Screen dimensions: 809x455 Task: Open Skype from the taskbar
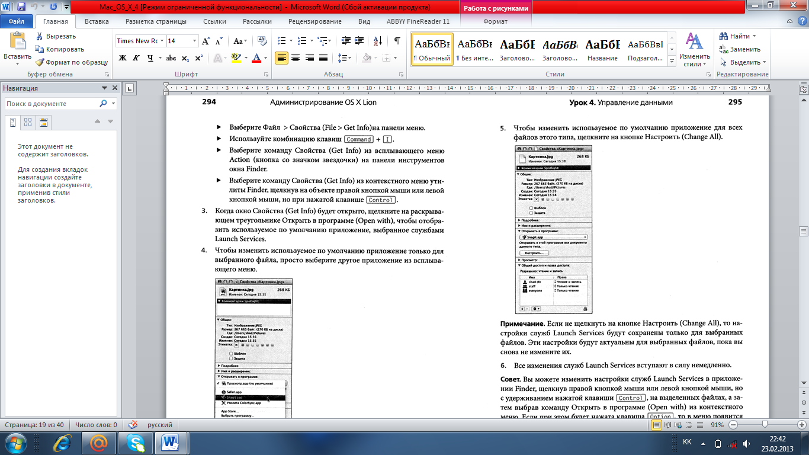(134, 443)
